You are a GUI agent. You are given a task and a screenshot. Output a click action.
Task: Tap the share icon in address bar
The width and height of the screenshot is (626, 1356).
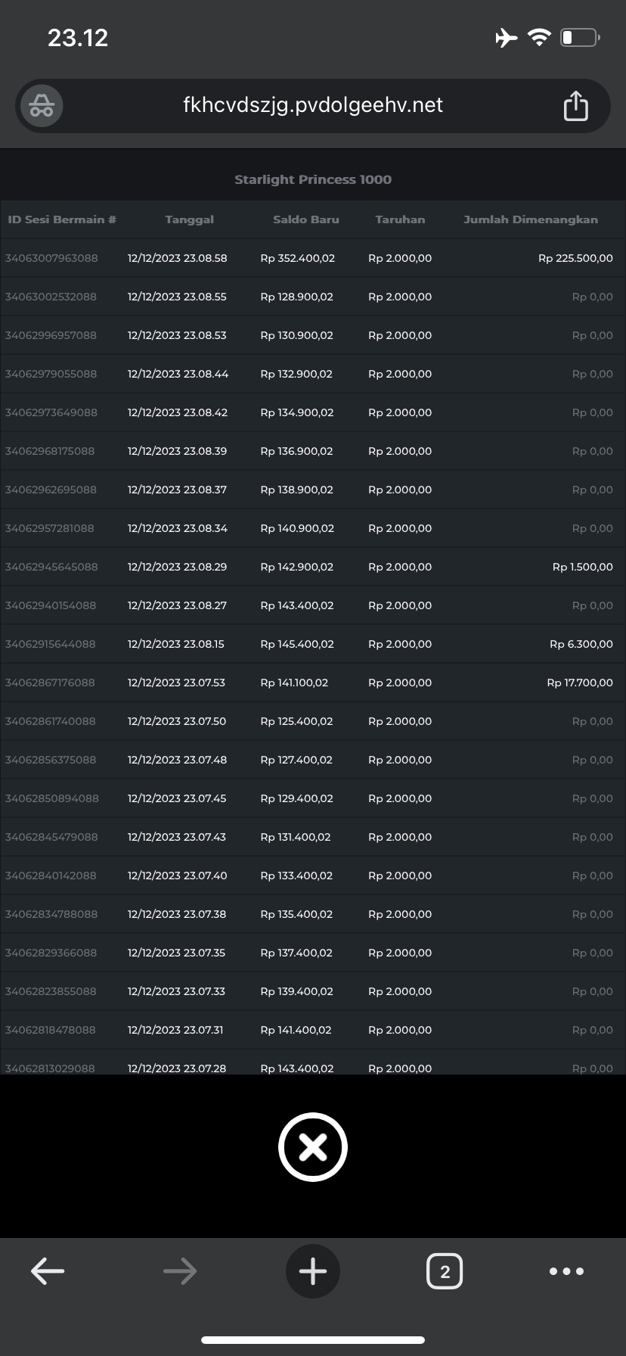click(x=575, y=106)
